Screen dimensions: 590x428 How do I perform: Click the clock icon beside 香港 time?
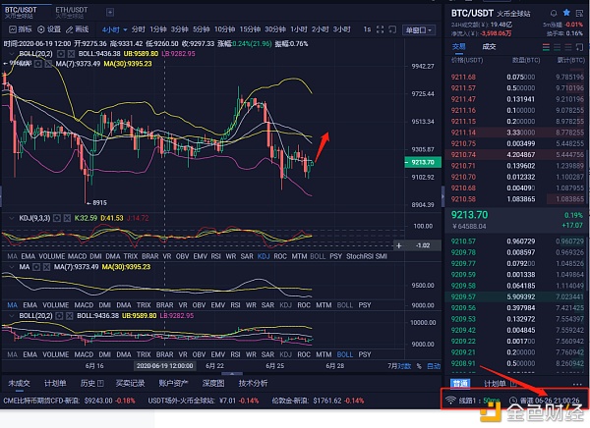513,401
